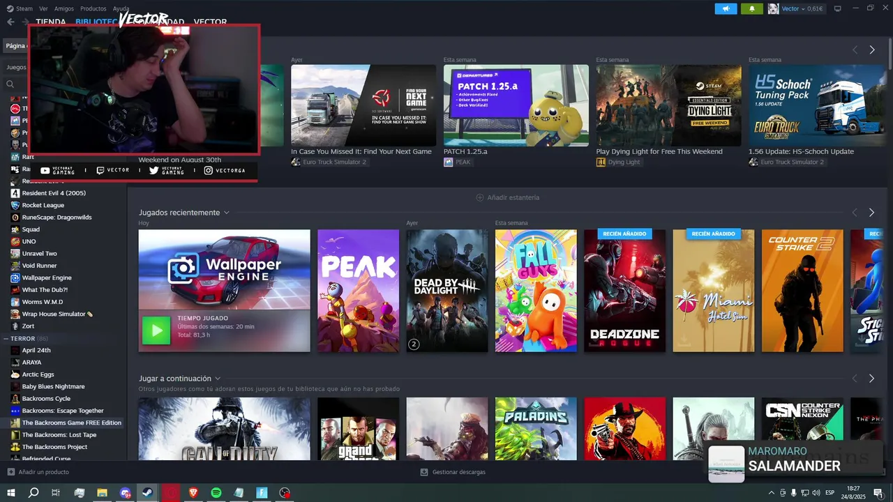Open the Jugados recientemente shelf dropdown
893x502 pixels.
pos(226,213)
